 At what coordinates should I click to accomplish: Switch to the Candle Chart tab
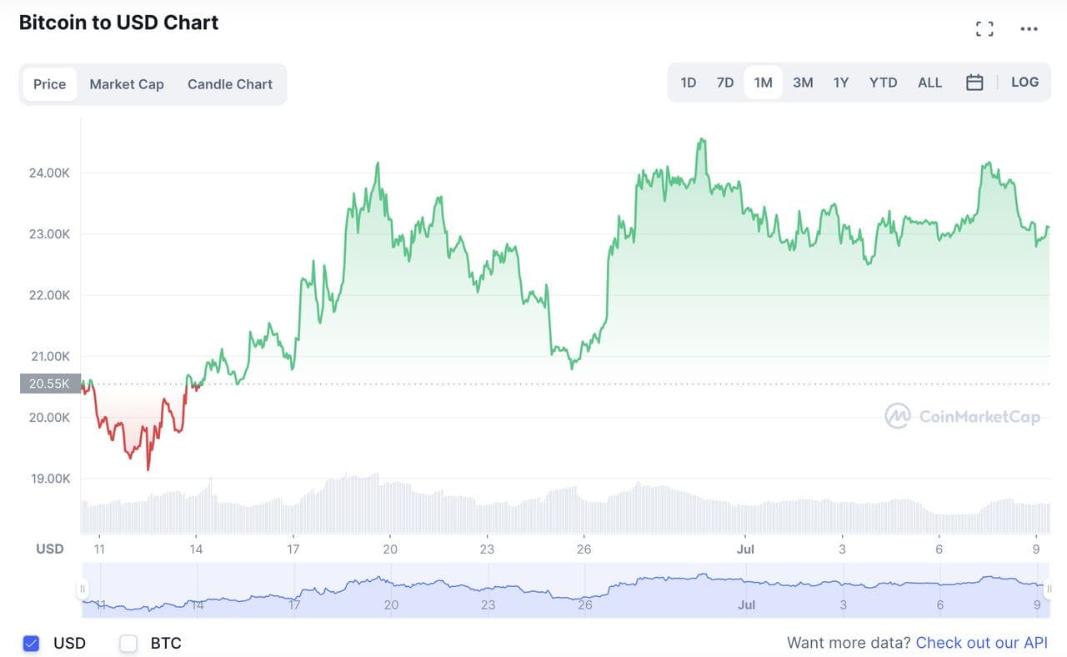230,84
